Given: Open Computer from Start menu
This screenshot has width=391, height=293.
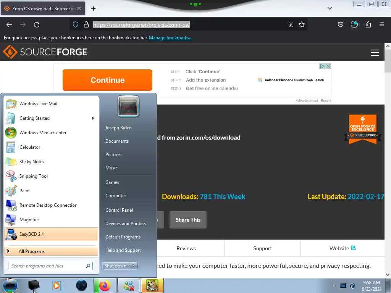Looking at the screenshot, I should pyautogui.click(x=116, y=196).
